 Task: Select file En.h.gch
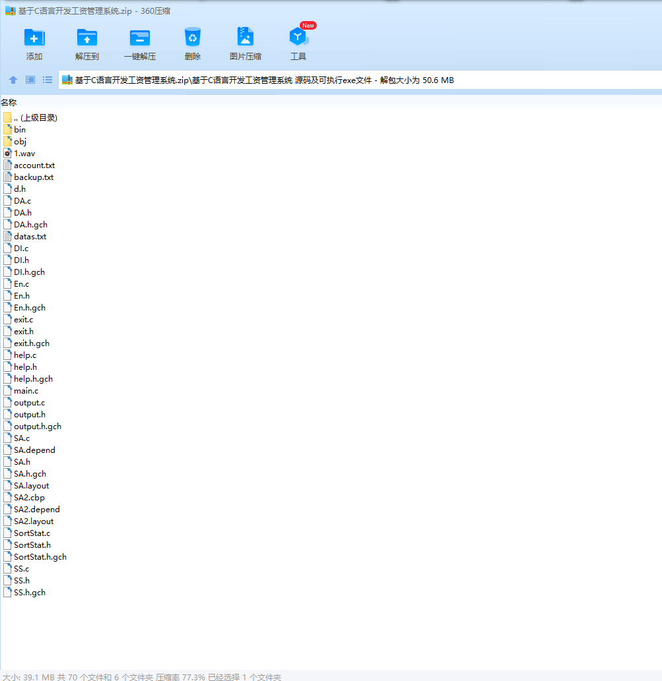[24, 307]
